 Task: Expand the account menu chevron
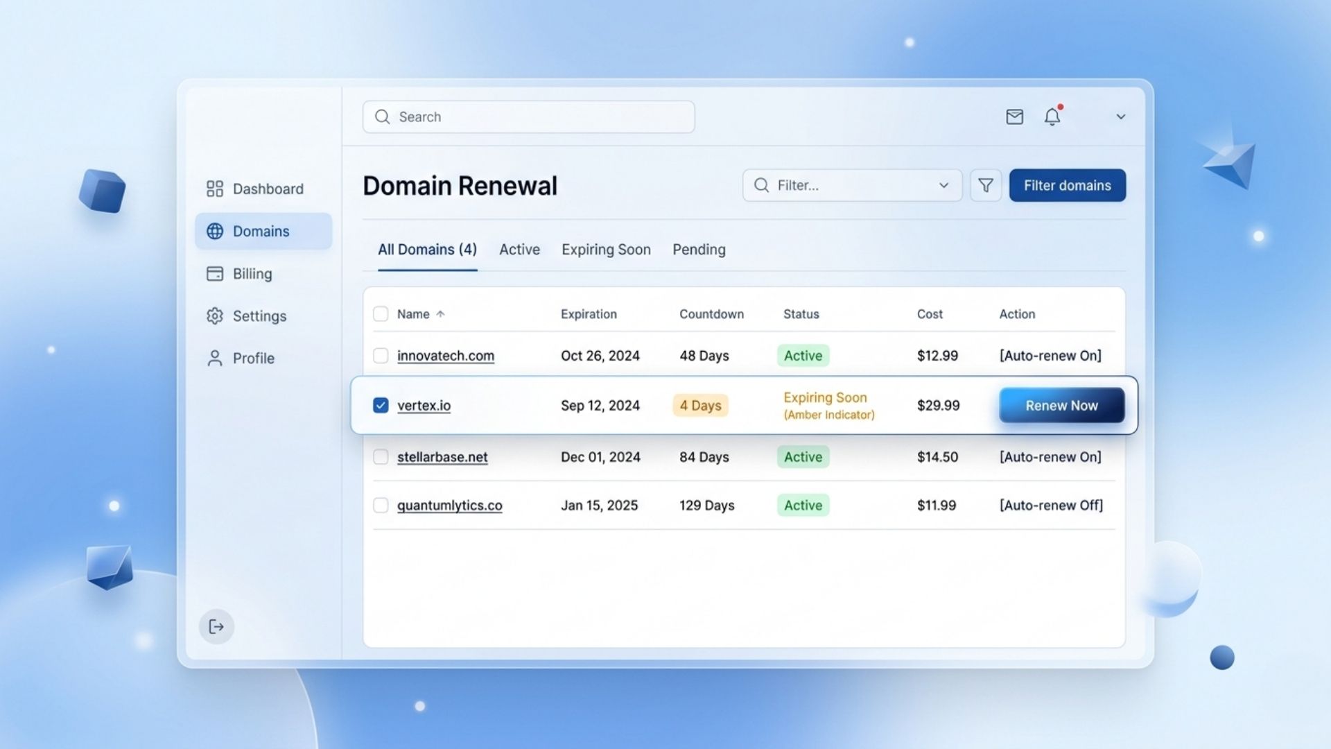tap(1120, 117)
